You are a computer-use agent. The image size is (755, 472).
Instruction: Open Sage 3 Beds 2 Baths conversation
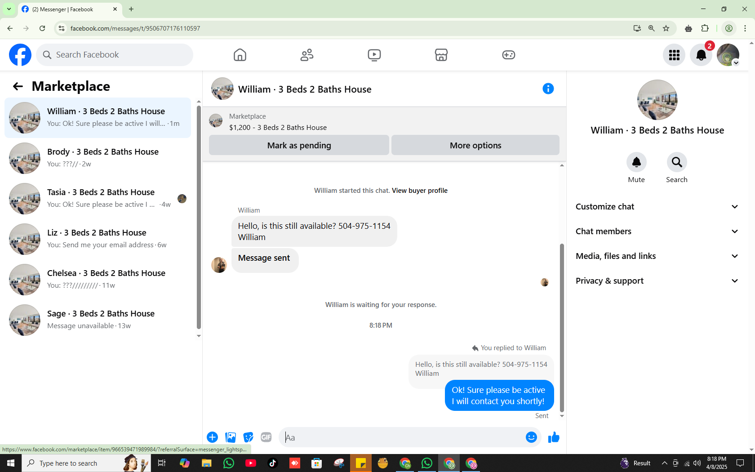[x=98, y=320]
